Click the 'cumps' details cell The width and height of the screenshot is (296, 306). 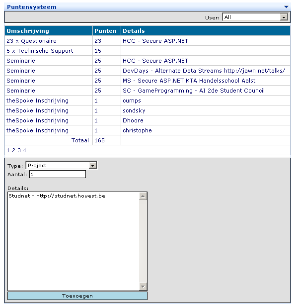206,101
